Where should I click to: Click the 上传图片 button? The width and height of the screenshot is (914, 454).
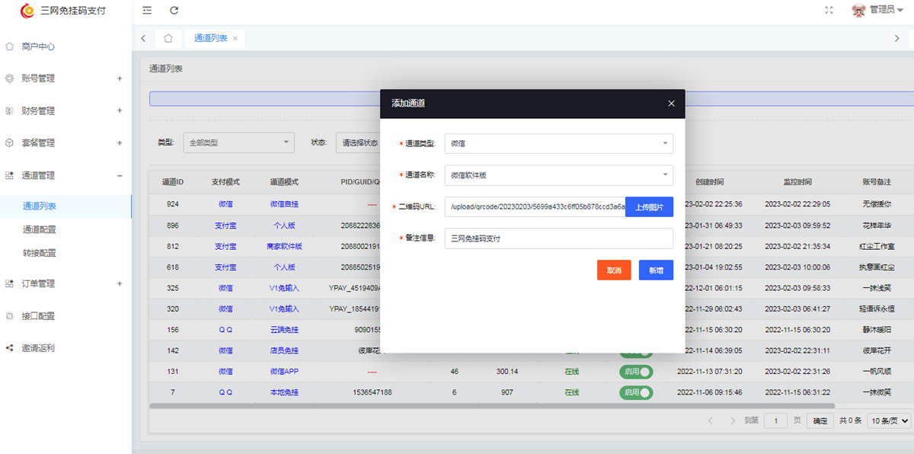coord(649,207)
